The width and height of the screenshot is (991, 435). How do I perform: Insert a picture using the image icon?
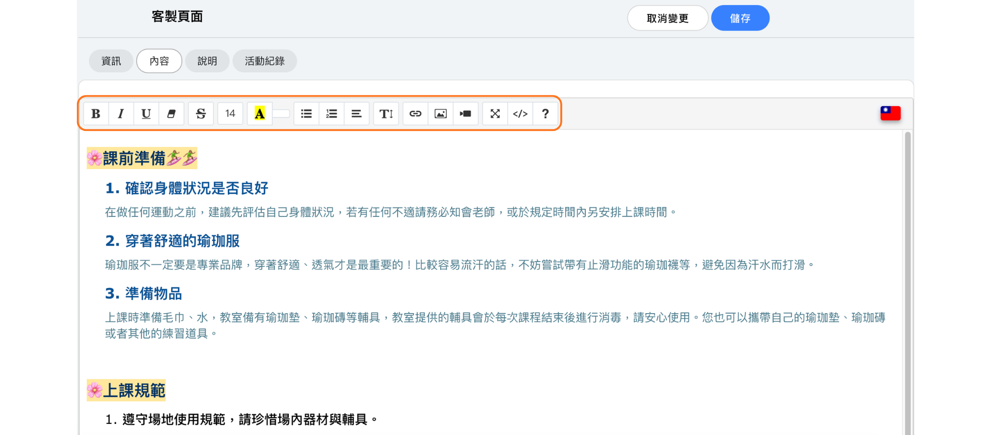click(440, 114)
